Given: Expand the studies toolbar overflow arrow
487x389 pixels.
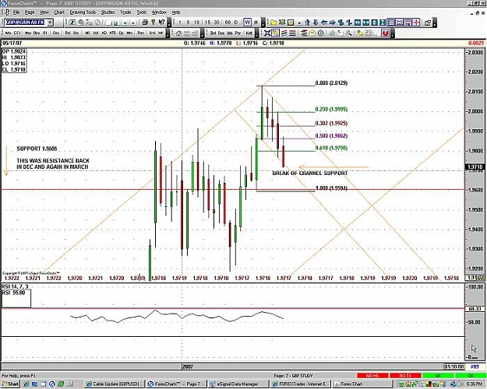Looking at the screenshot, I should point(168,33).
